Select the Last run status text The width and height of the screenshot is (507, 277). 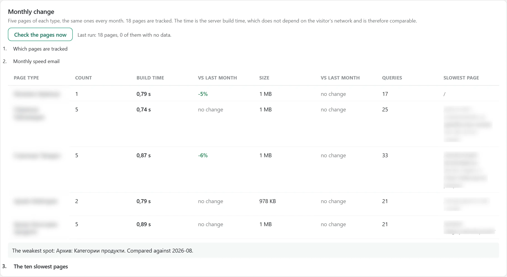124,35
